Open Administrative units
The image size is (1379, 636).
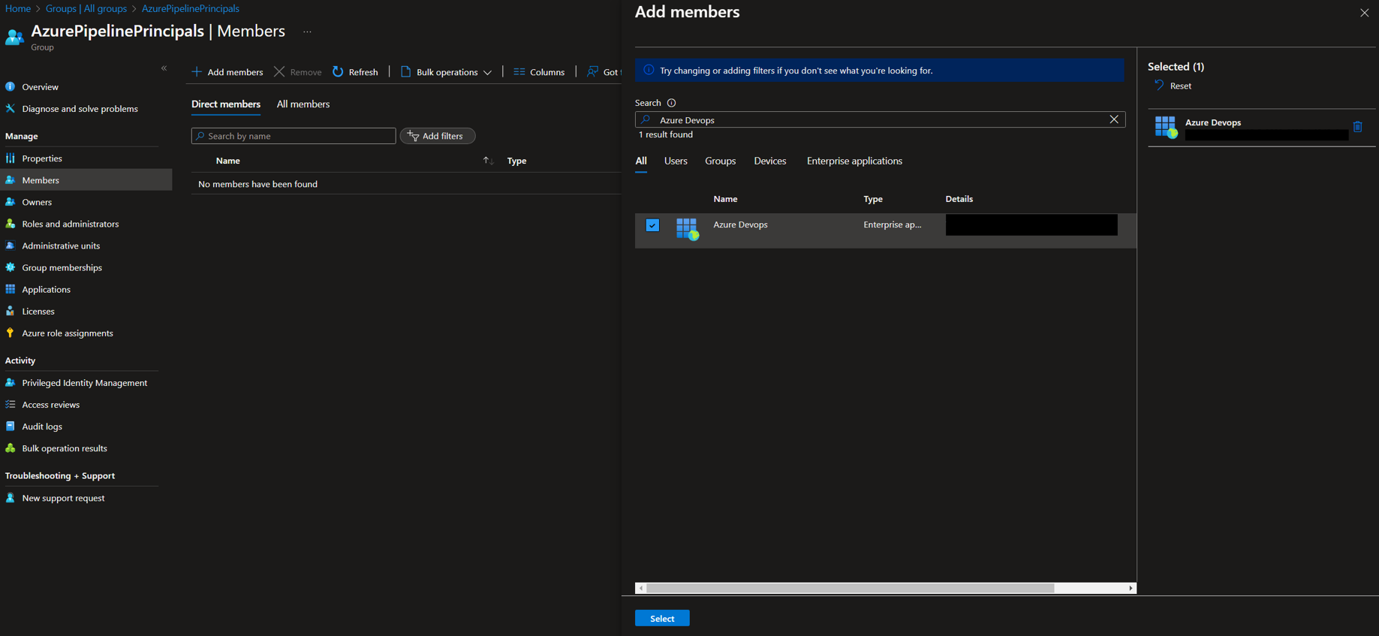(x=61, y=246)
